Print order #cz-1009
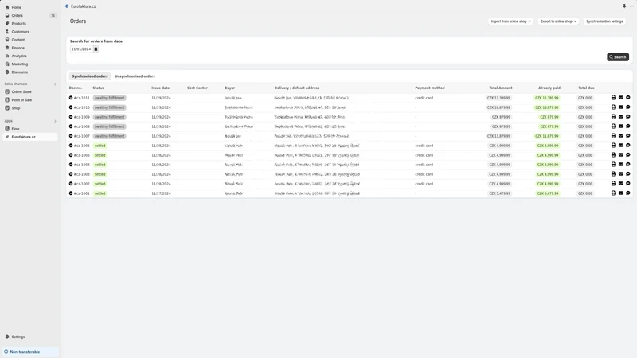Screen dimensions: 637x358 (613, 116)
